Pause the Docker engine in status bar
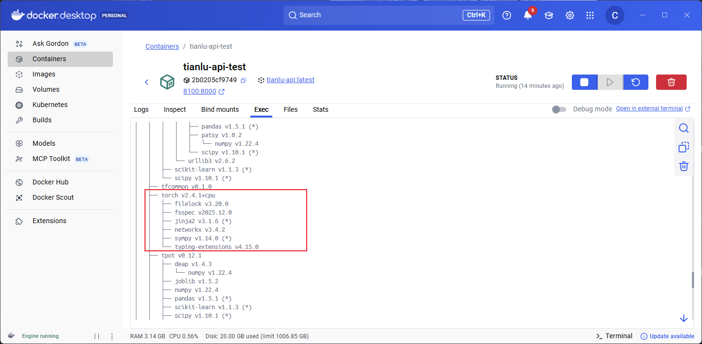Screen dimensions: 702x344 click(x=97, y=336)
